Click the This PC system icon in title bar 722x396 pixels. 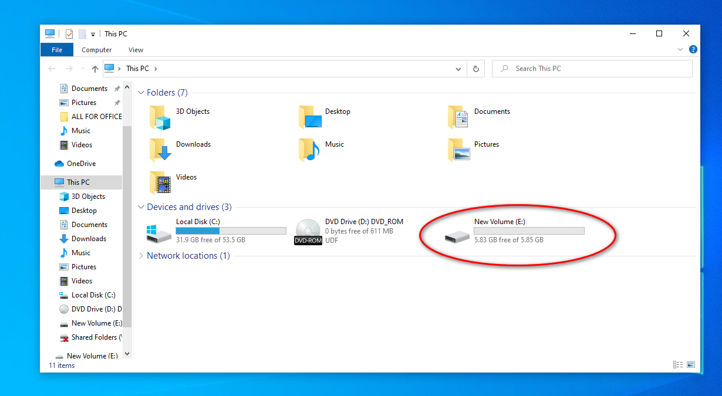pyautogui.click(x=50, y=34)
